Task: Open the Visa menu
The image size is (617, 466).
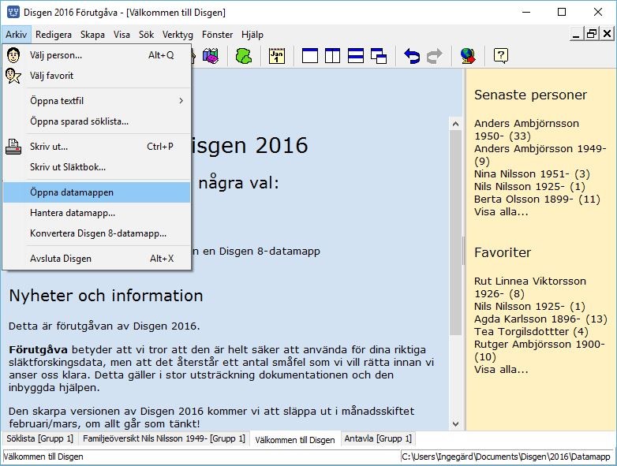Action: coord(122,35)
